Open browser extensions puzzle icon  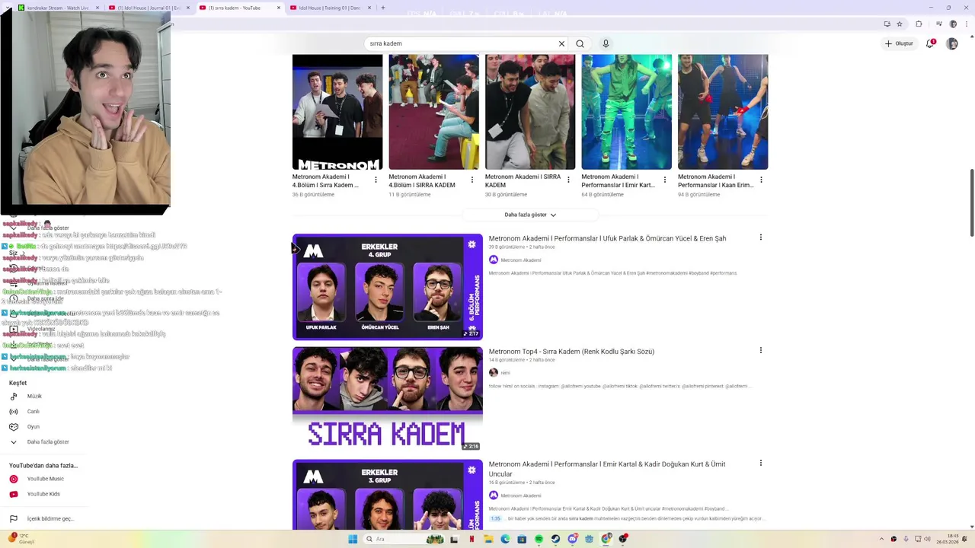coord(919,24)
